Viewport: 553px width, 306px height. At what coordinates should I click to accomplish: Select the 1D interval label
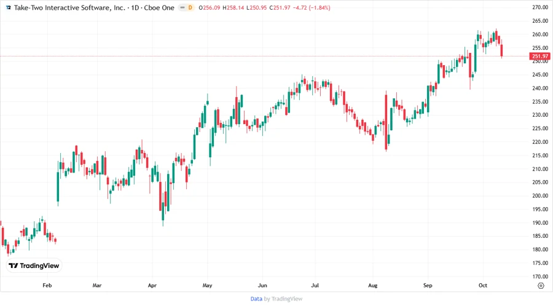coord(135,7)
